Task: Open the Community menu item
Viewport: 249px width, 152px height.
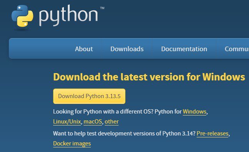Action: [237, 49]
